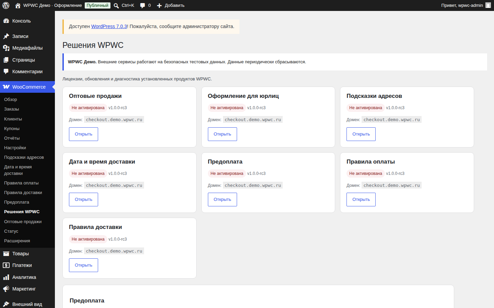The width and height of the screenshot is (494, 308).
Task: Go to Отчёты in the sidebar
Action: point(12,138)
